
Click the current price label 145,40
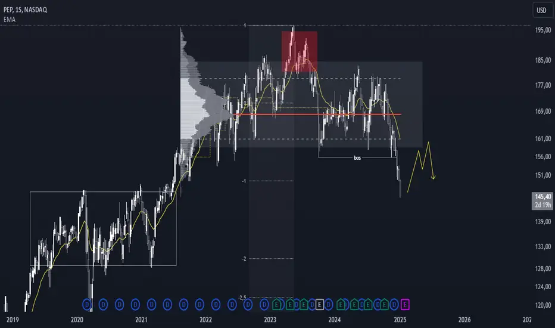[x=542, y=196]
